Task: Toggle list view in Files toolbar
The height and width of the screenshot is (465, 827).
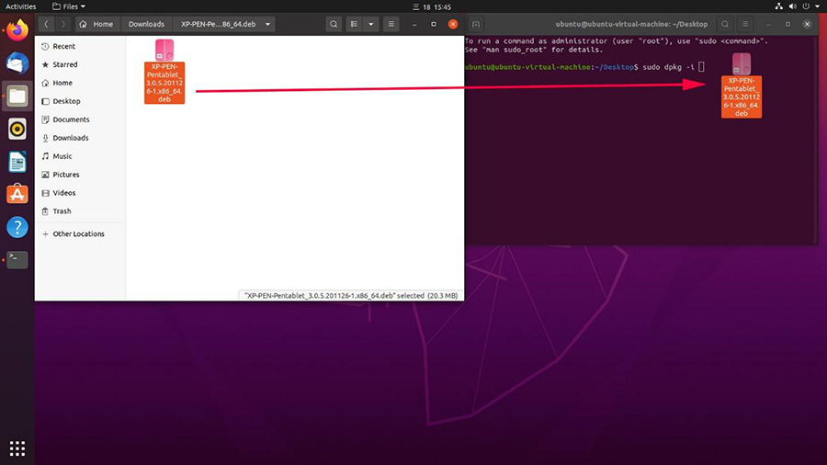Action: pyautogui.click(x=354, y=24)
